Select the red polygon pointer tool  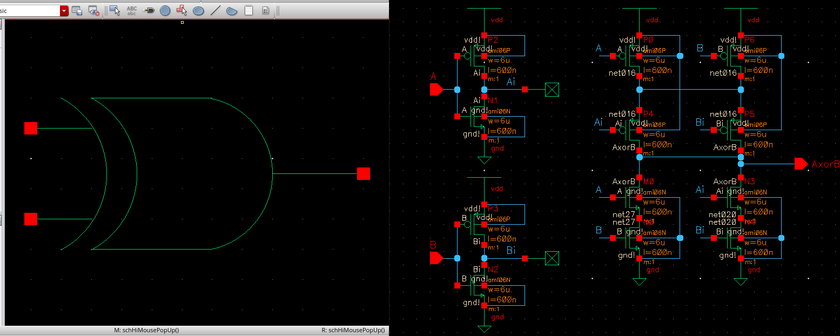pos(182,10)
